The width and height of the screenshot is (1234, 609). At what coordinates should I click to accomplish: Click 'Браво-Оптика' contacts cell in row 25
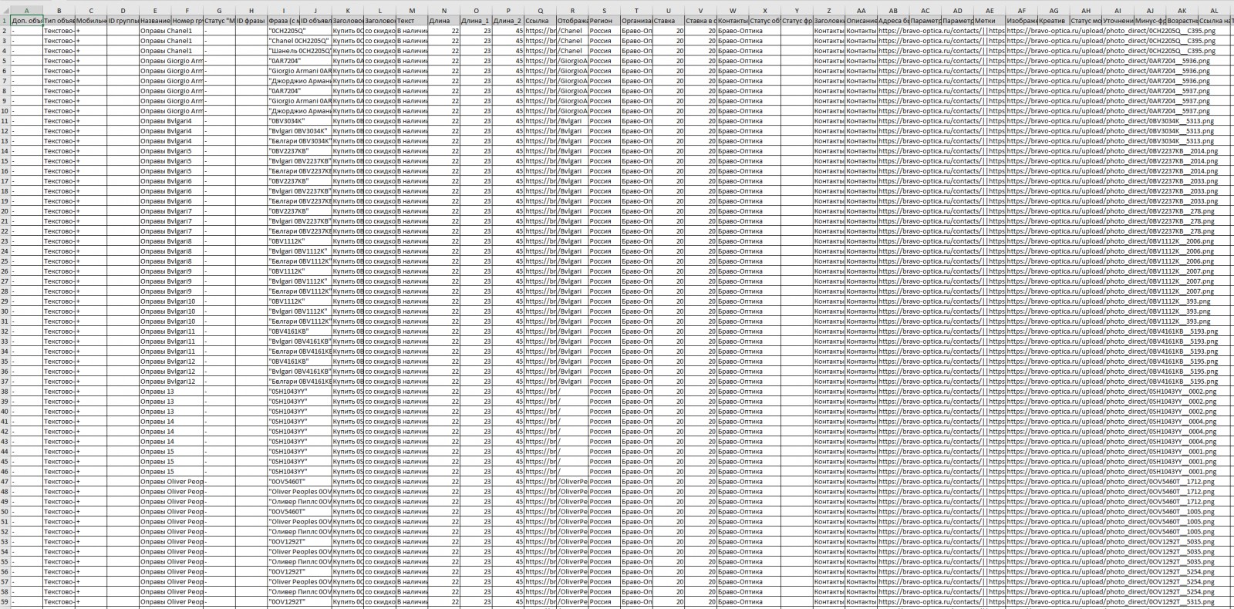740,261
